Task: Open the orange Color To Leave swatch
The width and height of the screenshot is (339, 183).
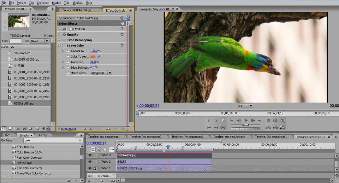Action: 93,57
